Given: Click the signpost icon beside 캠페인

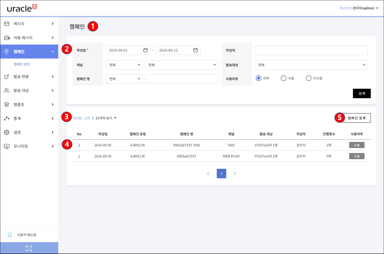Looking at the screenshot, I should click(7, 52).
